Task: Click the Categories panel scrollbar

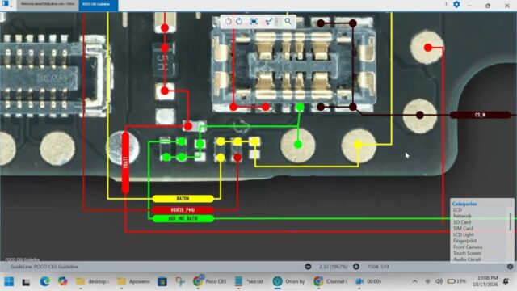Action: tap(511, 221)
